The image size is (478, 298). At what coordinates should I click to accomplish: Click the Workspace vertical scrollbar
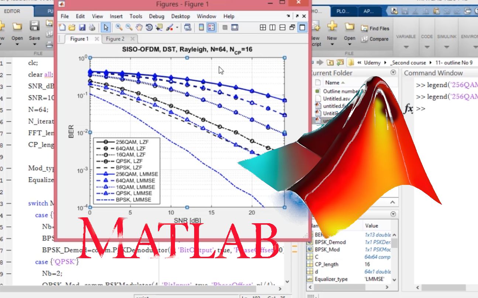point(395,257)
